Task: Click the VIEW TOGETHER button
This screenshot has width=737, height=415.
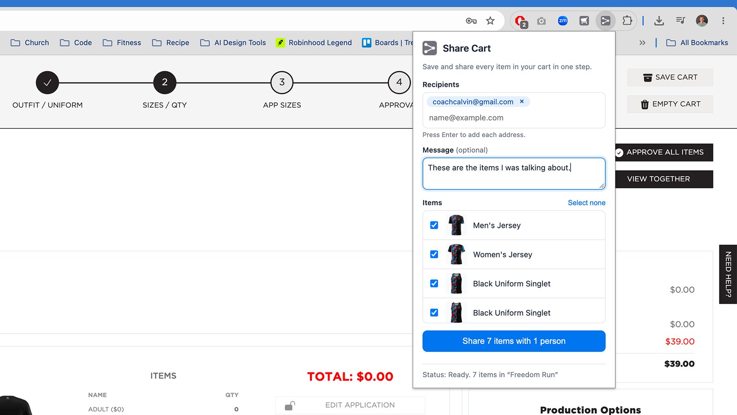Action: [664, 179]
